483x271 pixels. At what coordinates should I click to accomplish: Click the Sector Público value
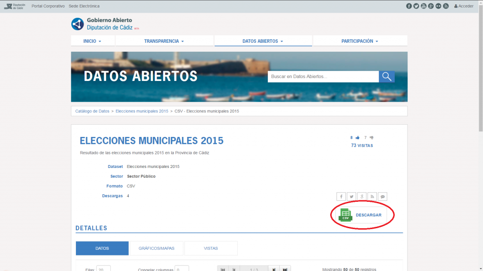tap(141, 176)
